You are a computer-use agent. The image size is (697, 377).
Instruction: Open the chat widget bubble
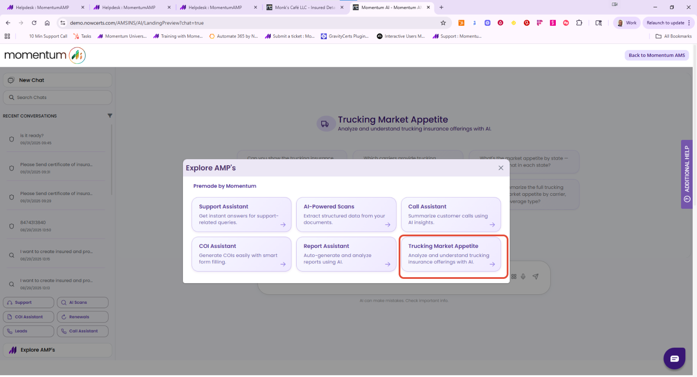tap(674, 358)
